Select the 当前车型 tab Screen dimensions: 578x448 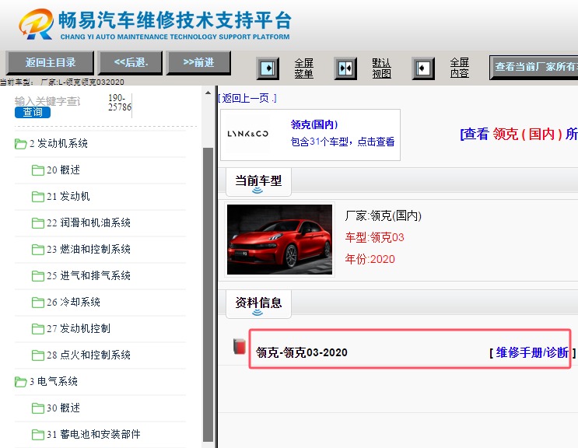pyautogui.click(x=258, y=181)
